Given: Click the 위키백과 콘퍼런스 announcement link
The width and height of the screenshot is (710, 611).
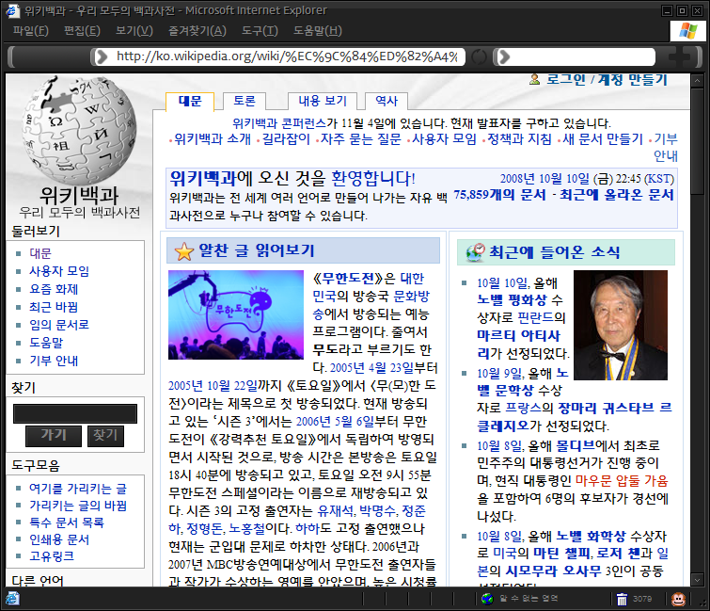Looking at the screenshot, I should 279,123.
